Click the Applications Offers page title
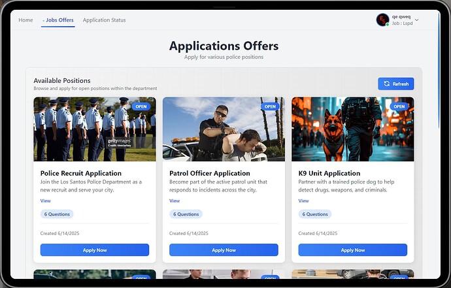This screenshot has width=451, height=288. click(224, 46)
